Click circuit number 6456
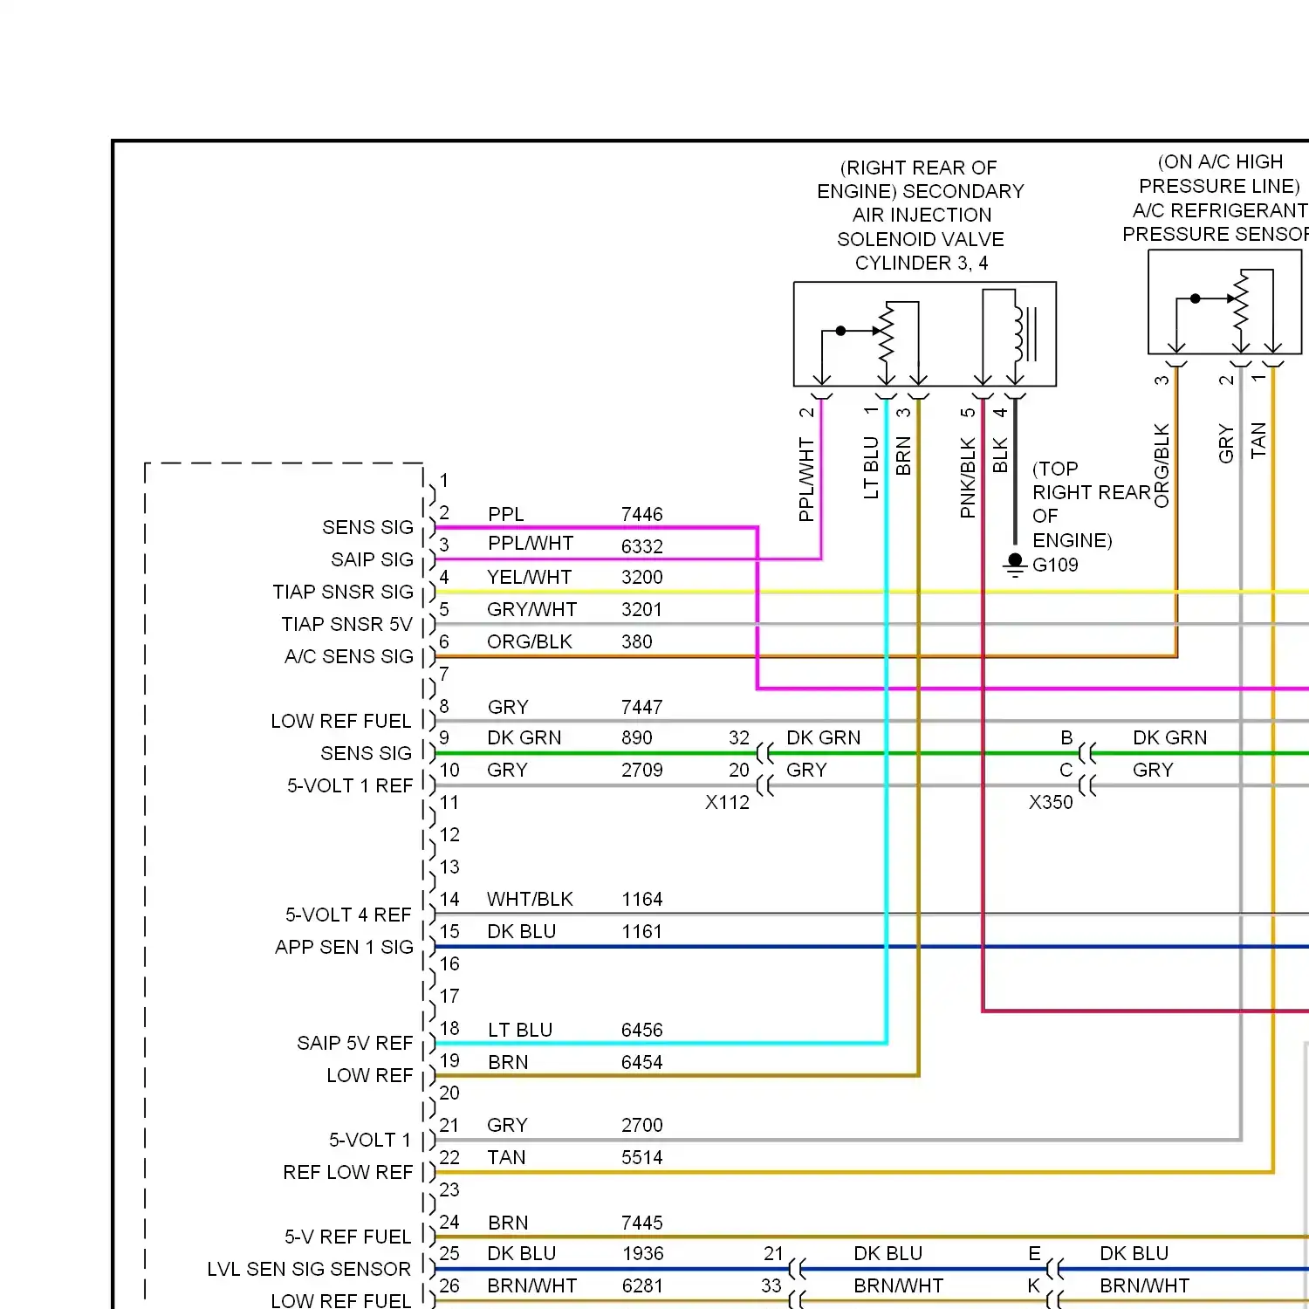Image resolution: width=1309 pixels, height=1309 pixels. 641,1030
